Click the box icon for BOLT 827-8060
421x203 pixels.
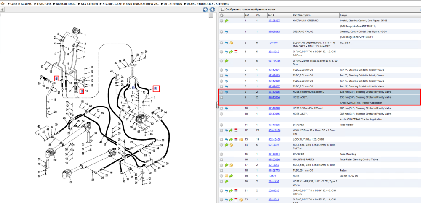tap(231, 165)
